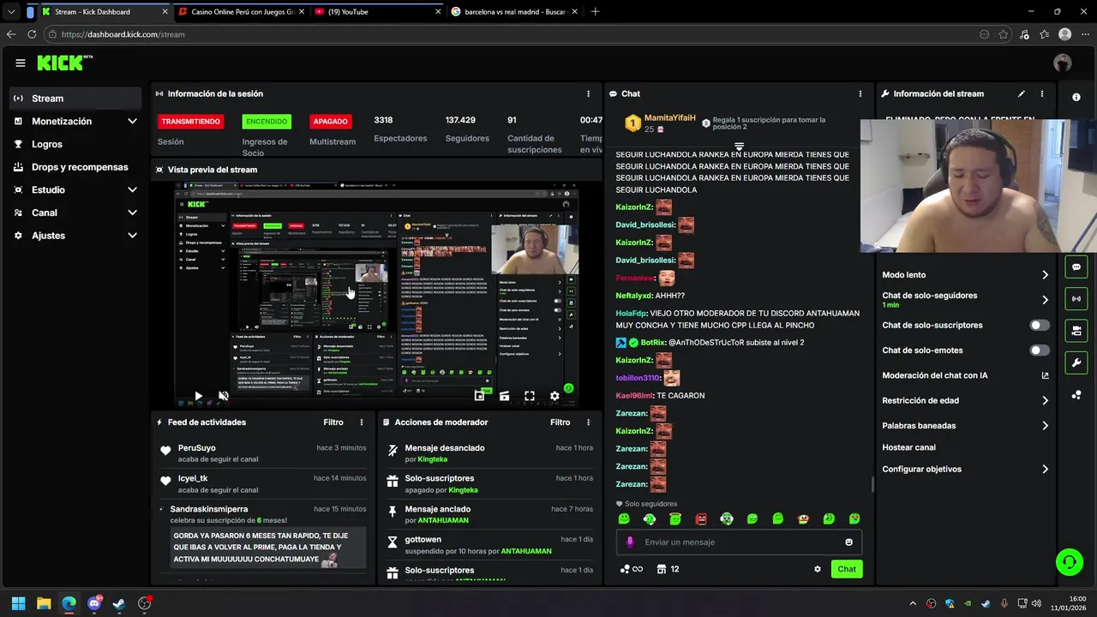Send message with green Chat button
Screen dimensions: 1097x617
tap(847, 569)
